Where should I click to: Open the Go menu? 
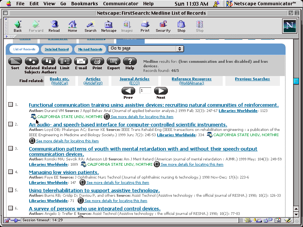[x=63, y=3]
